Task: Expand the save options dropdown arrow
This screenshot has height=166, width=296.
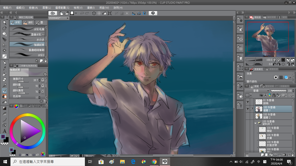Action: [76, 13]
